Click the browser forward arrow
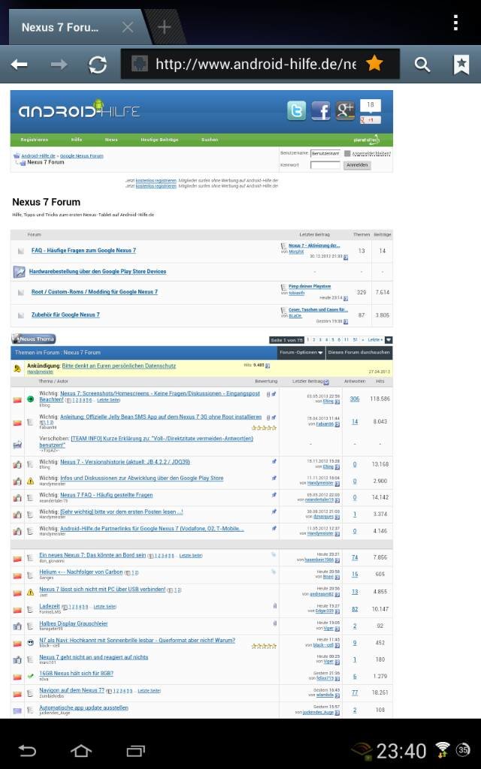The height and width of the screenshot is (769, 481). pos(59,65)
